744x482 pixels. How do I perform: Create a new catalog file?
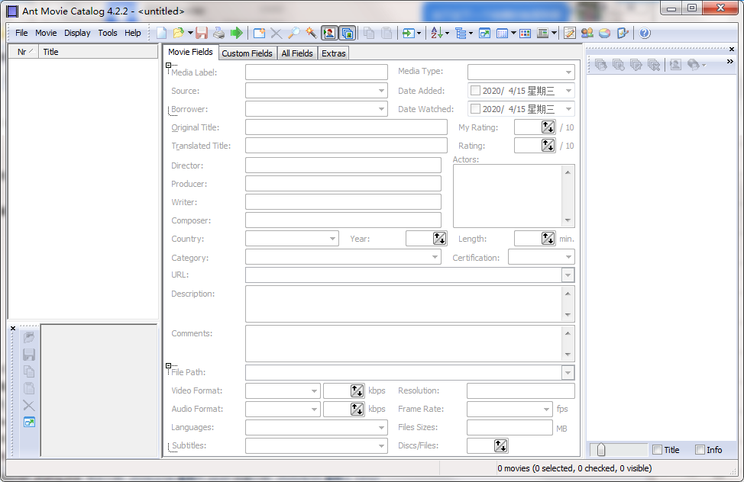click(x=162, y=34)
